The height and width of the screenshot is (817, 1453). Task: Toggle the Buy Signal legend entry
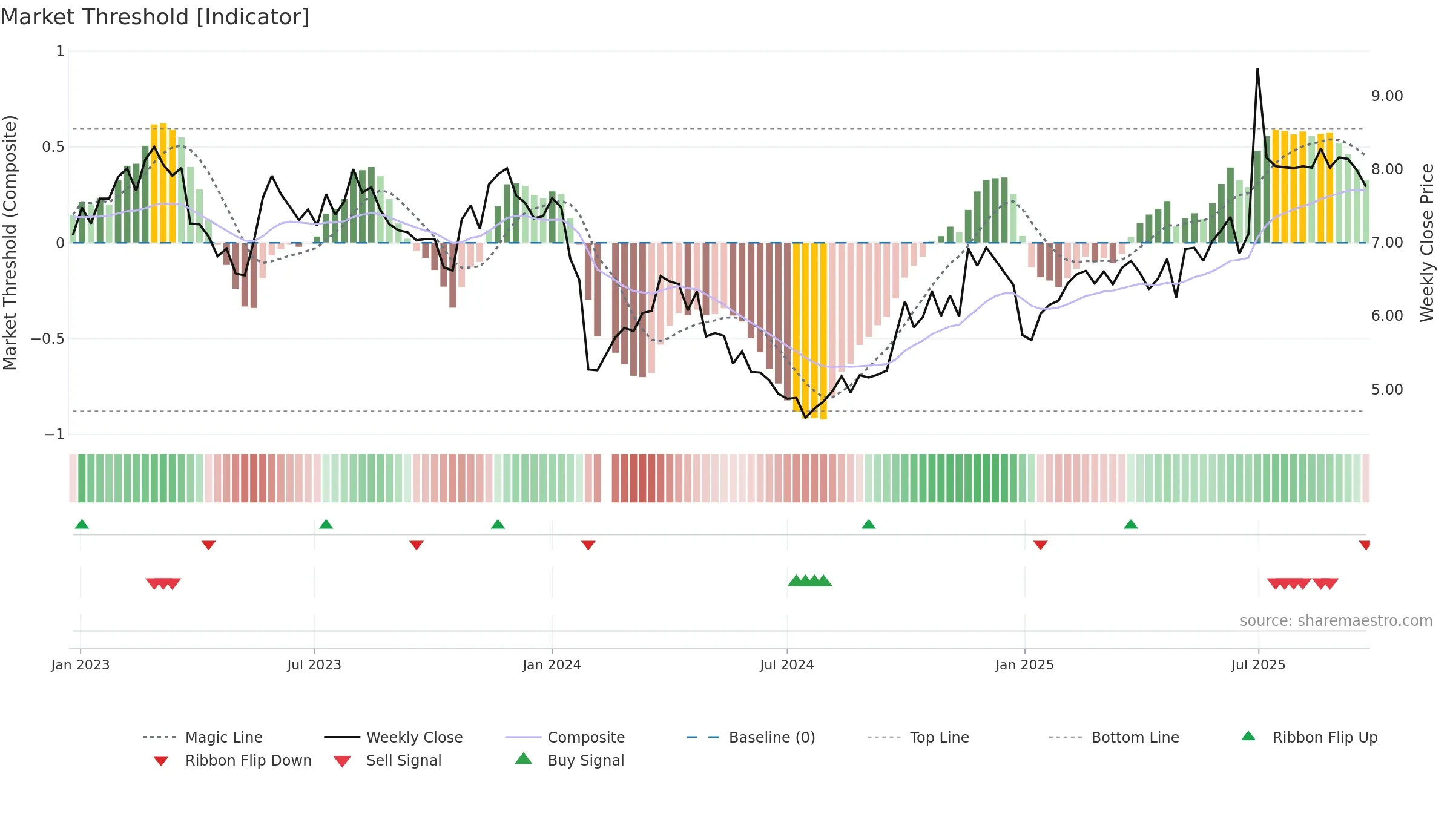(569, 760)
